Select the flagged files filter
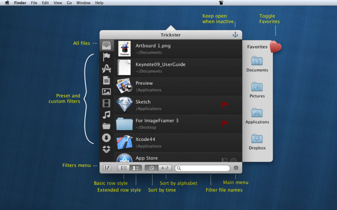This screenshot has width=337, height=210. [x=107, y=57]
